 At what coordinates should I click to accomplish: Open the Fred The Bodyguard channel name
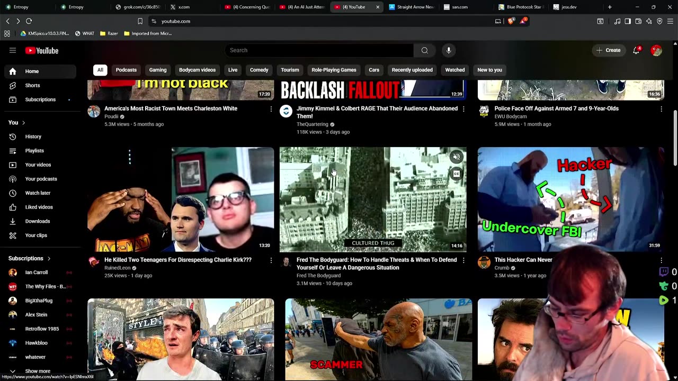(318, 276)
